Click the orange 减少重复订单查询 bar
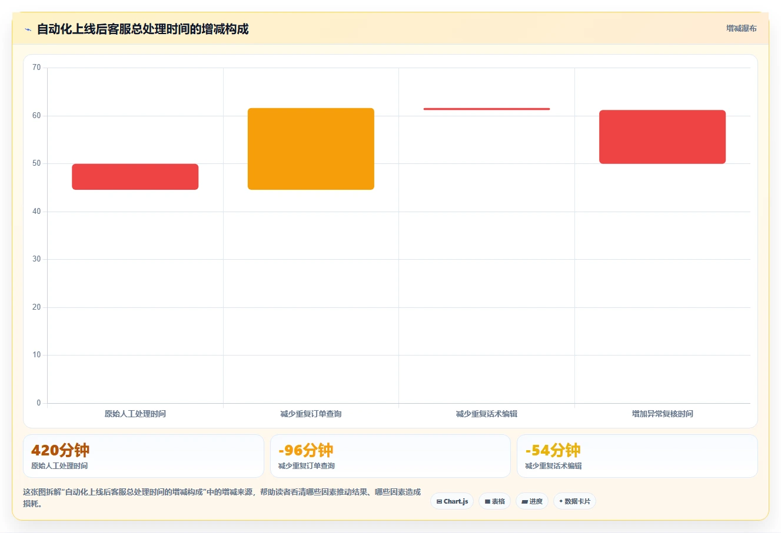781x533 pixels. (x=311, y=149)
